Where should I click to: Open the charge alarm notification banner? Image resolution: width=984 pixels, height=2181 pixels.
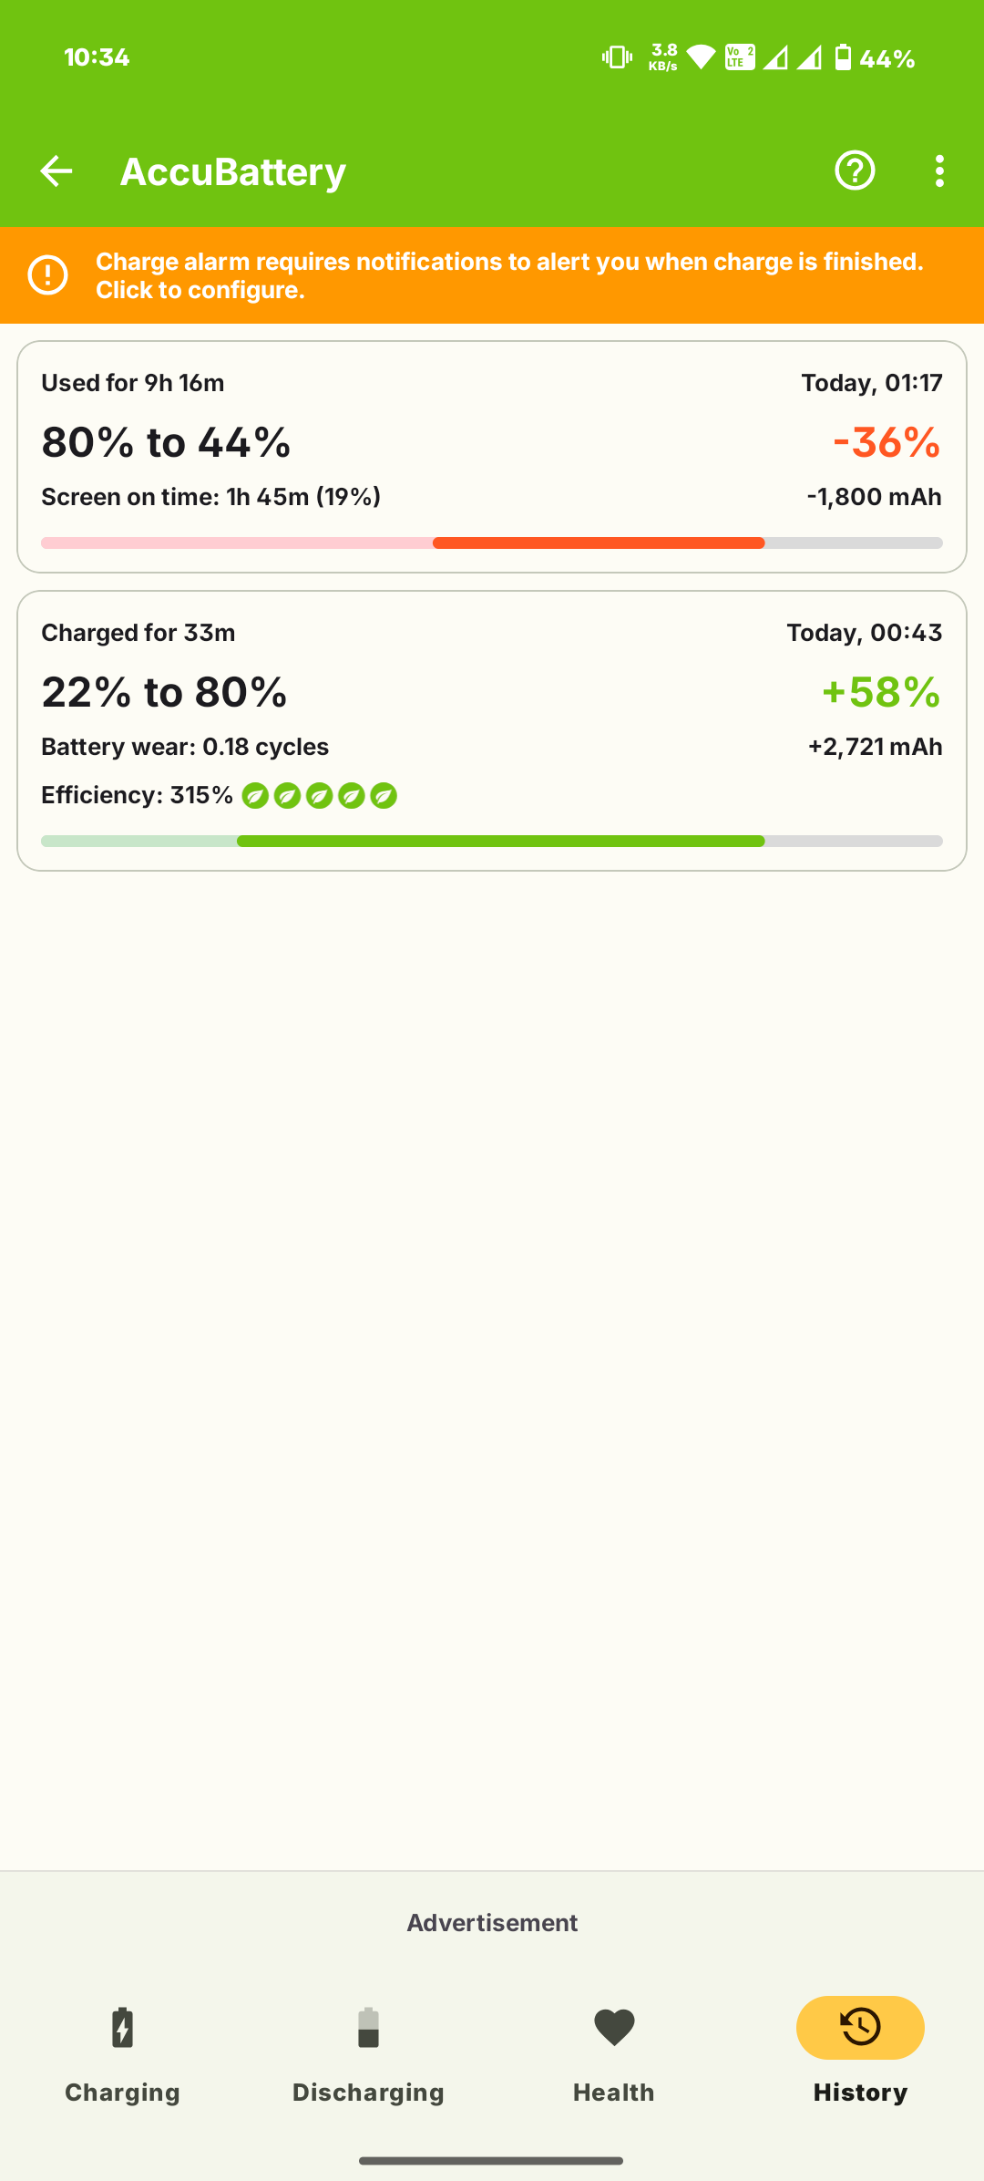508,275
